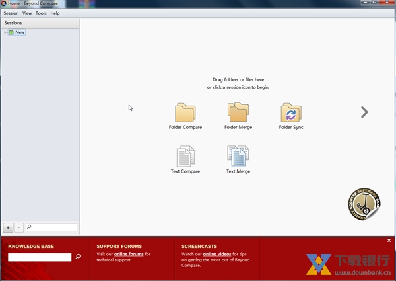Screen dimensions: 396x281
Task: Launch the Text Merge session
Action: pos(238,157)
